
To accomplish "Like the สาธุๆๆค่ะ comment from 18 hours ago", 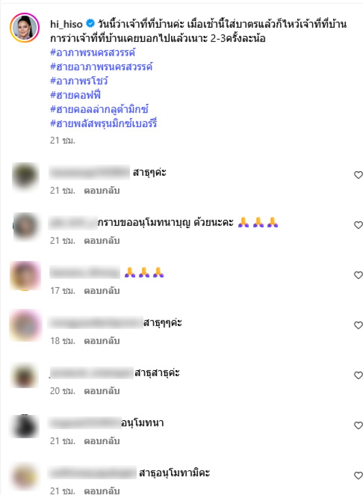I will pyautogui.click(x=358, y=325).
